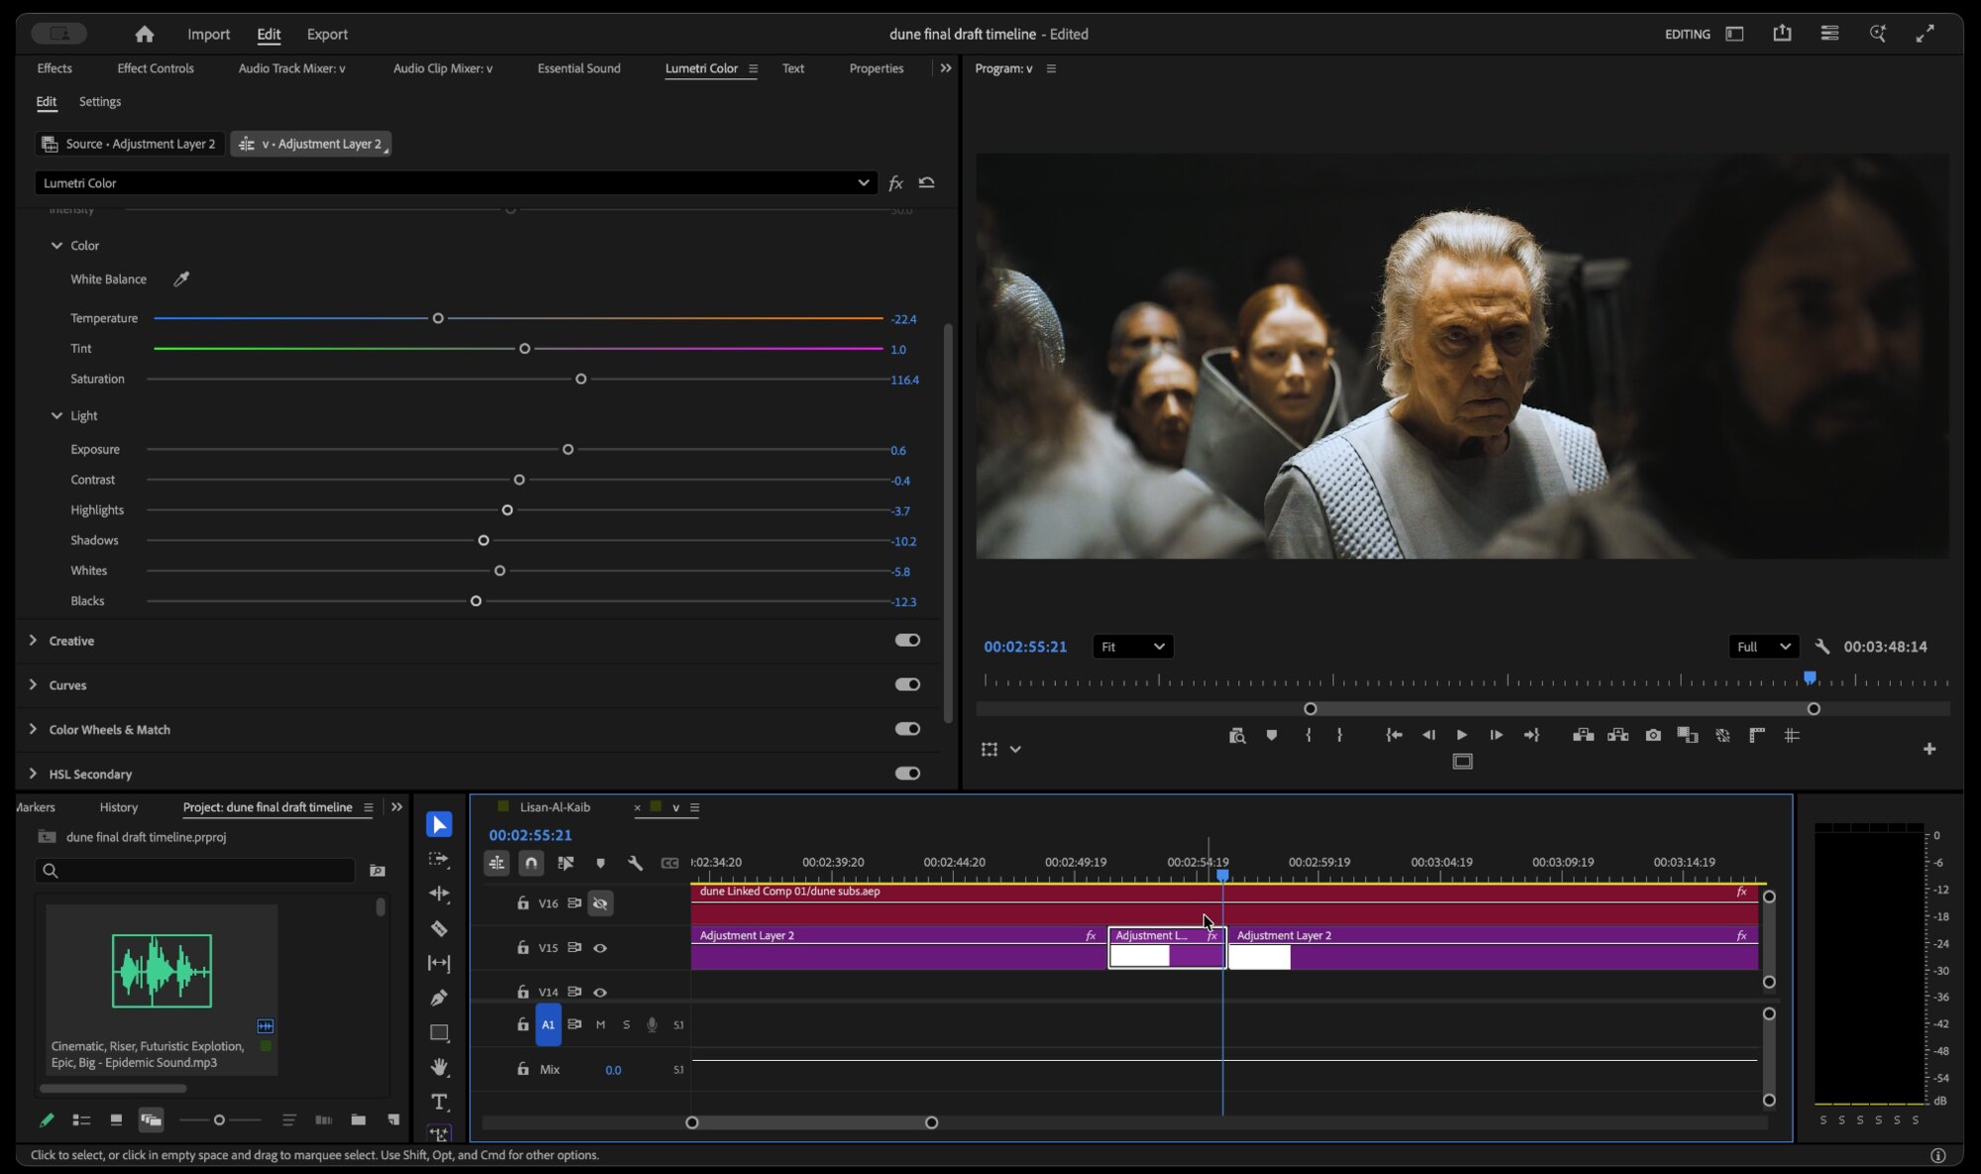Screen dimensions: 1981x1174
Task: Click Mark In bracket icon
Action: tap(1308, 735)
